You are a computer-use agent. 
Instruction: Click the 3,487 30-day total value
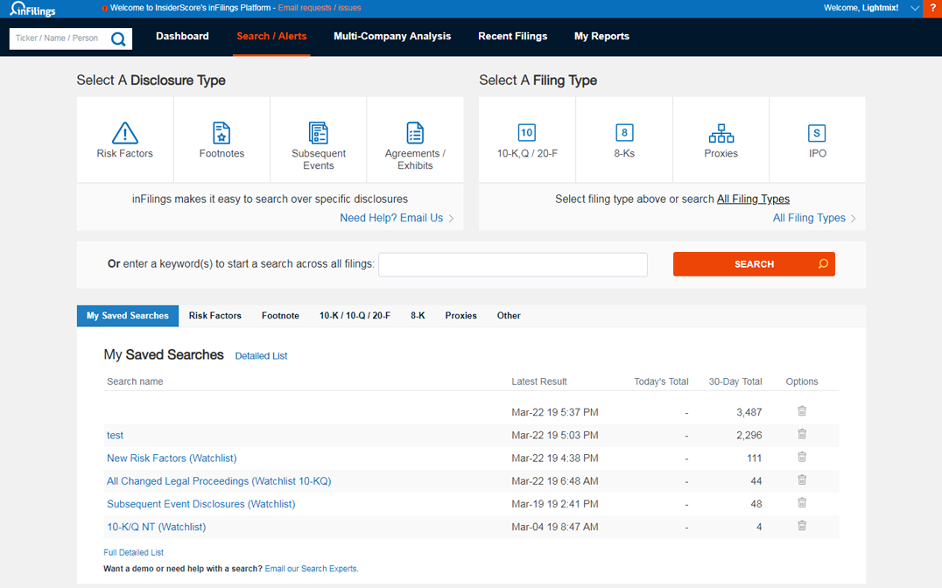[x=749, y=413]
